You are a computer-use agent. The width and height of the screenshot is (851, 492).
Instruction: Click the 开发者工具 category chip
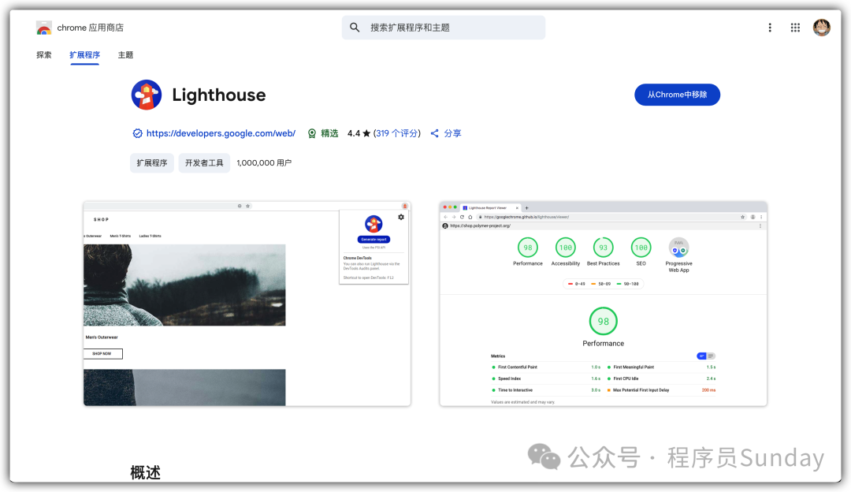[x=204, y=163]
